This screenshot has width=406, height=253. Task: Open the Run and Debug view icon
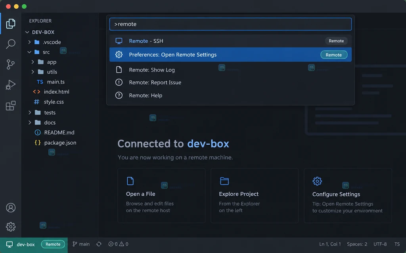point(11,85)
